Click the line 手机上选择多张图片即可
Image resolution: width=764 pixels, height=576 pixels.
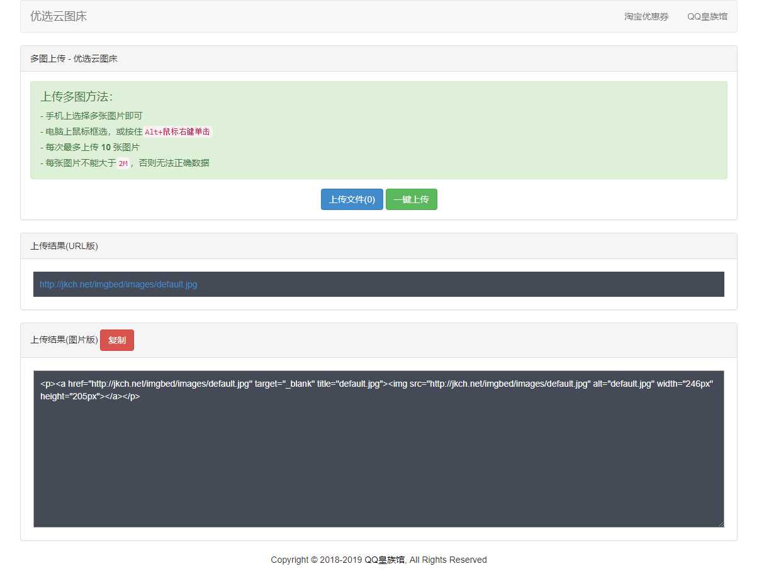coord(91,116)
